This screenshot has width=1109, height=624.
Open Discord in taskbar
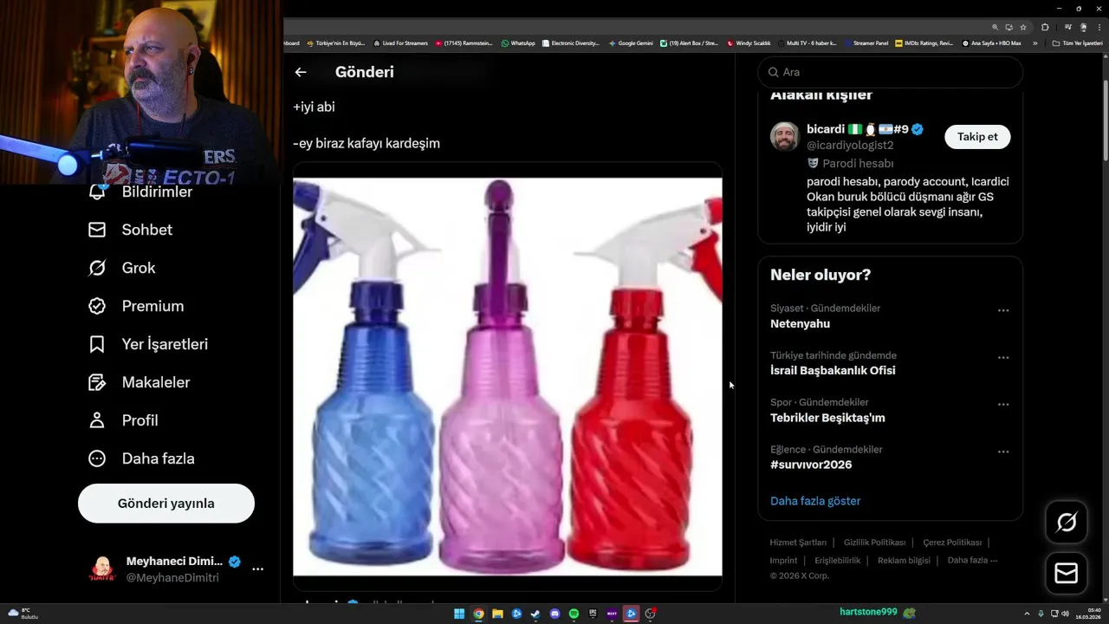[554, 614]
